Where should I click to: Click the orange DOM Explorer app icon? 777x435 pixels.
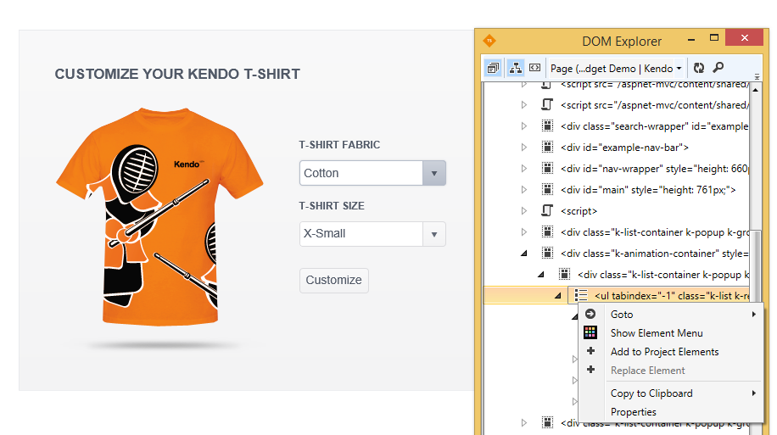[489, 41]
